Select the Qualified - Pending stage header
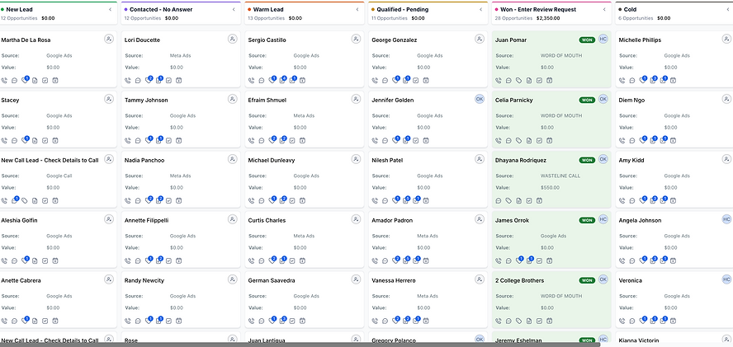 403,9
